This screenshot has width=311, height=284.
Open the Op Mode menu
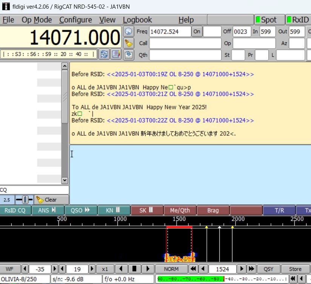click(37, 20)
